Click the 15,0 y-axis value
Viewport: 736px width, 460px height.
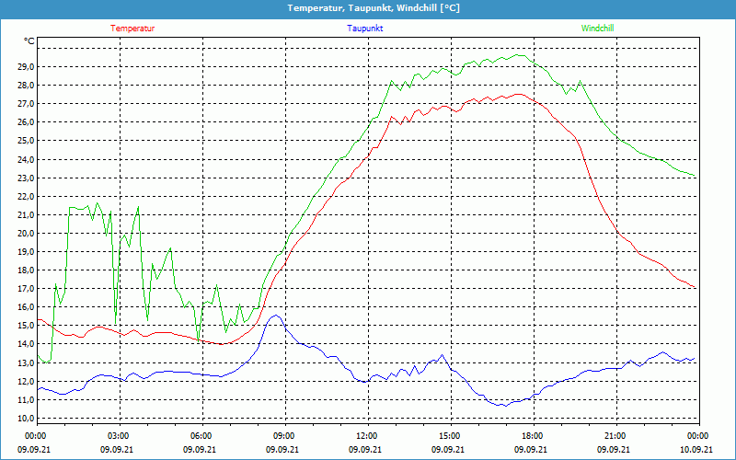(x=27, y=326)
